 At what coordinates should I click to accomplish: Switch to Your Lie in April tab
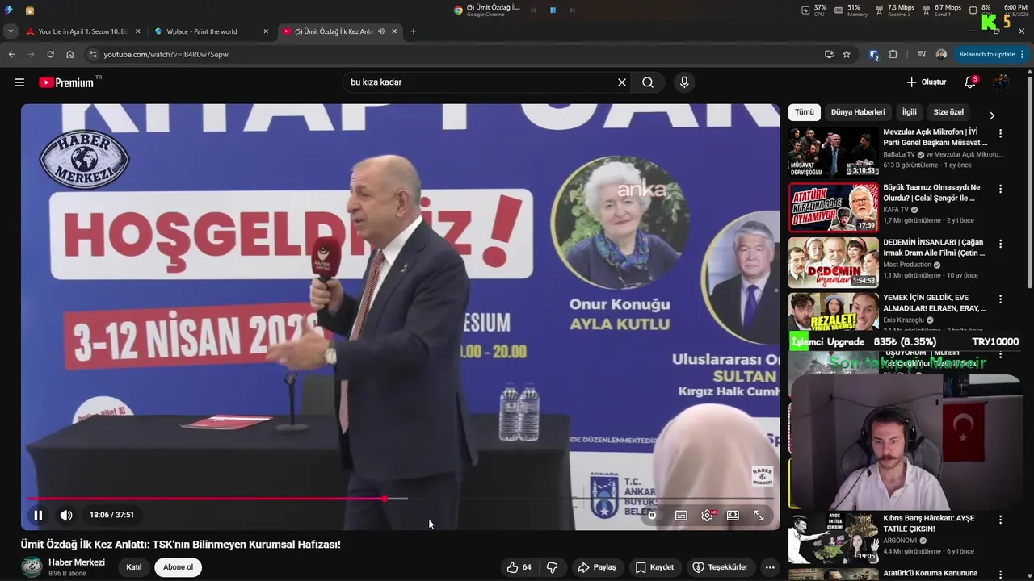[83, 31]
